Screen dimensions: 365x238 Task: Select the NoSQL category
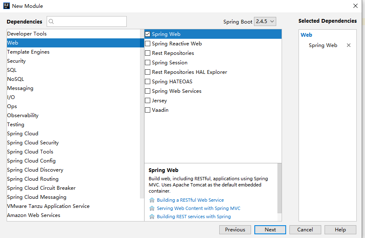73,79
